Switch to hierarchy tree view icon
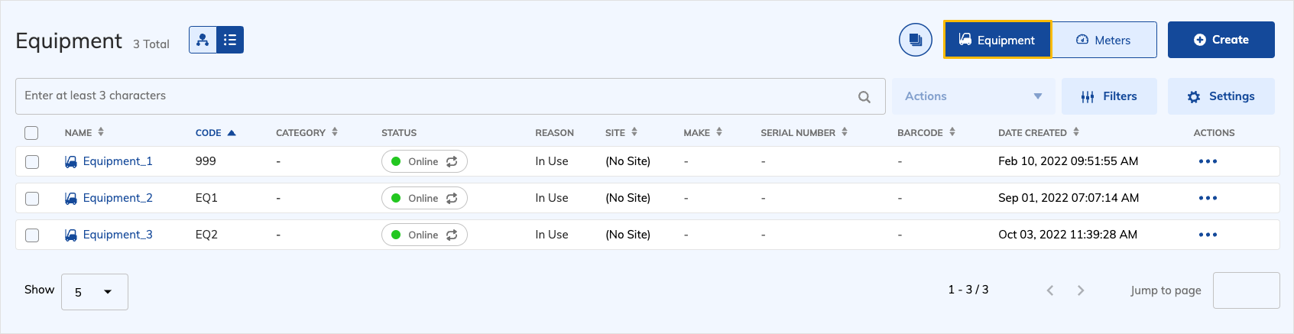 pos(203,40)
